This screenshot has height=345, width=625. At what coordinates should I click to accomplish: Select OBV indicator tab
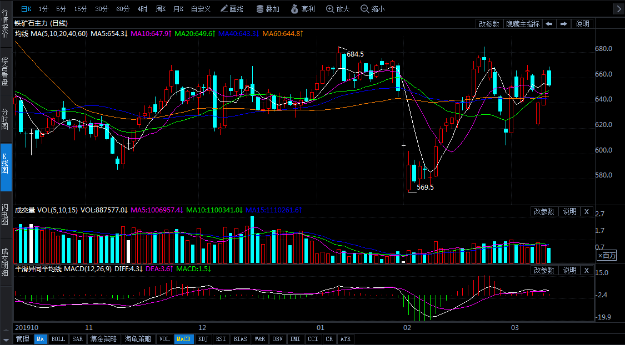pos(278,339)
